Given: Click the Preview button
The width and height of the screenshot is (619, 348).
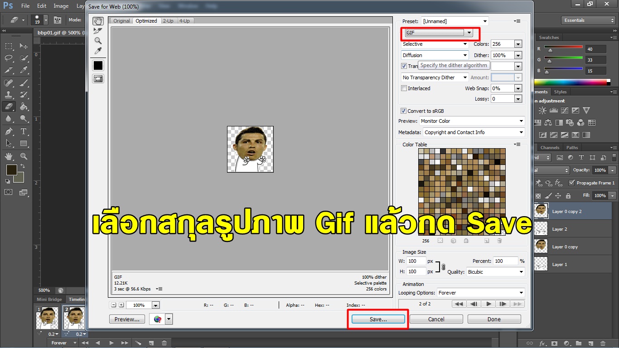Looking at the screenshot, I should [x=127, y=319].
